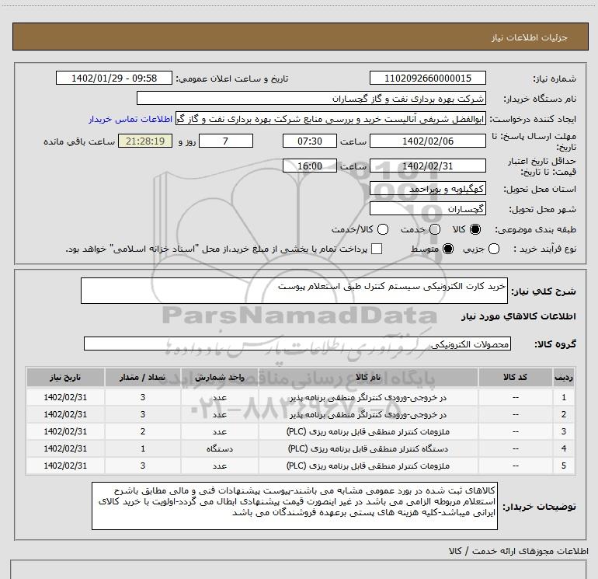Click the need date cell in row 5
This screenshot has width=598, height=579.
65,466
